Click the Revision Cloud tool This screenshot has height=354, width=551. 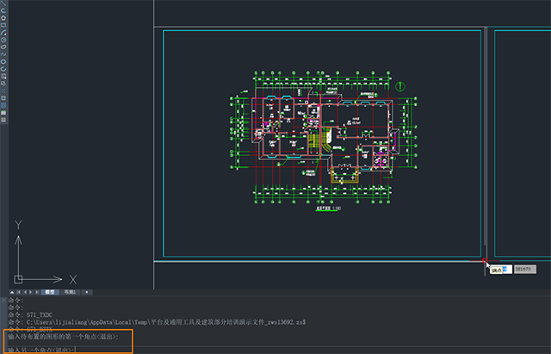[x=4, y=47]
